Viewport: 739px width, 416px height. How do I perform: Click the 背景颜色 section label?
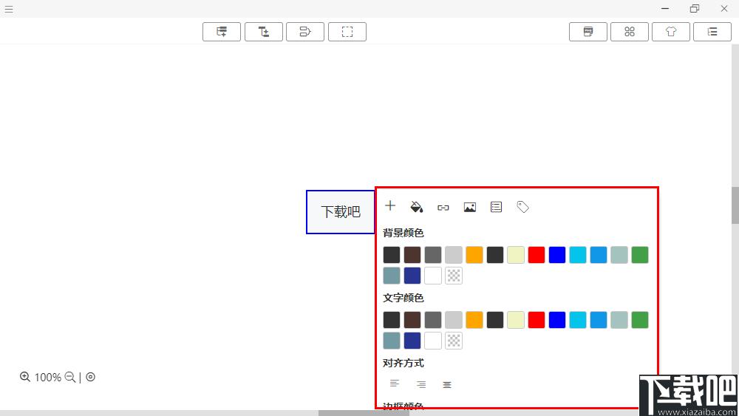(x=403, y=233)
